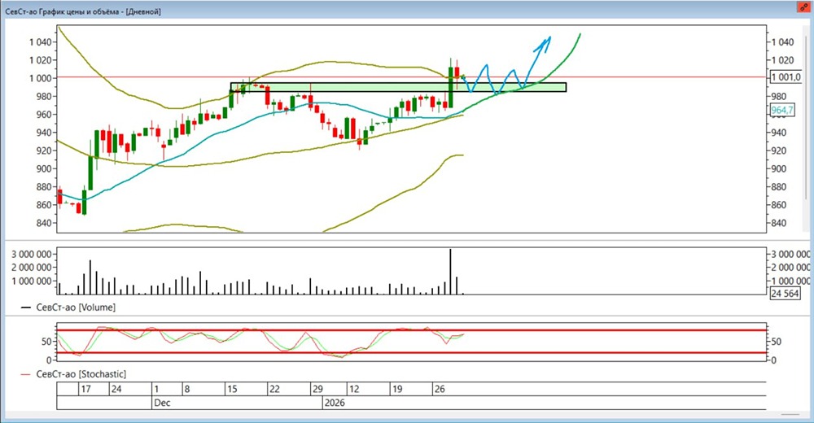814x423 pixels.
Task: Select the date label 29 on the time axis
Action: pyautogui.click(x=317, y=389)
